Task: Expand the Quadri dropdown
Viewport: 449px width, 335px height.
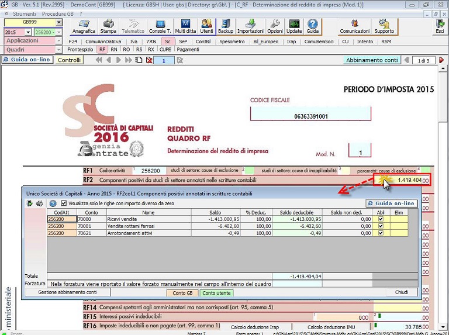Action: point(58,50)
